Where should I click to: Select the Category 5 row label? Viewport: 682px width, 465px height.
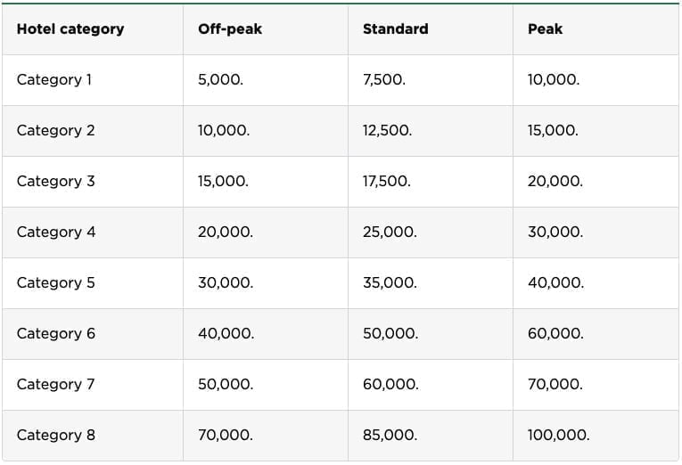coord(55,282)
